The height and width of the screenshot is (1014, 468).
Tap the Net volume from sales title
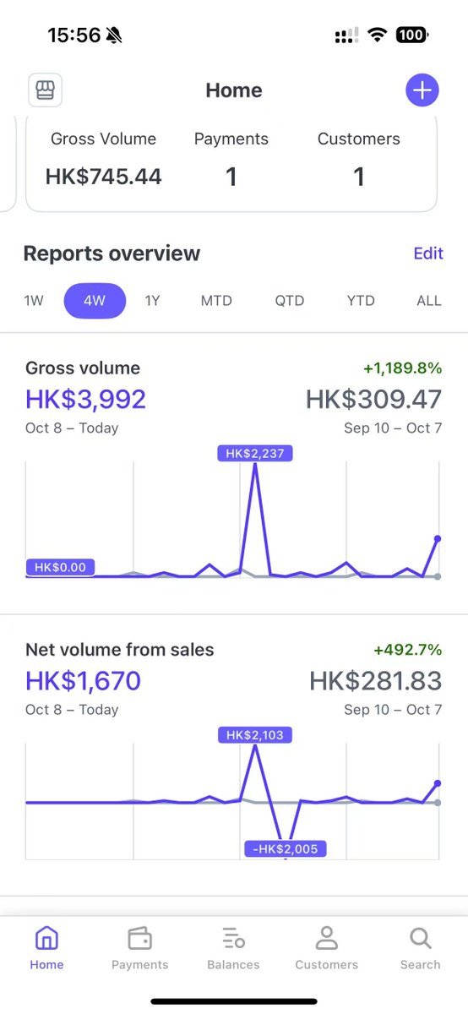119,650
